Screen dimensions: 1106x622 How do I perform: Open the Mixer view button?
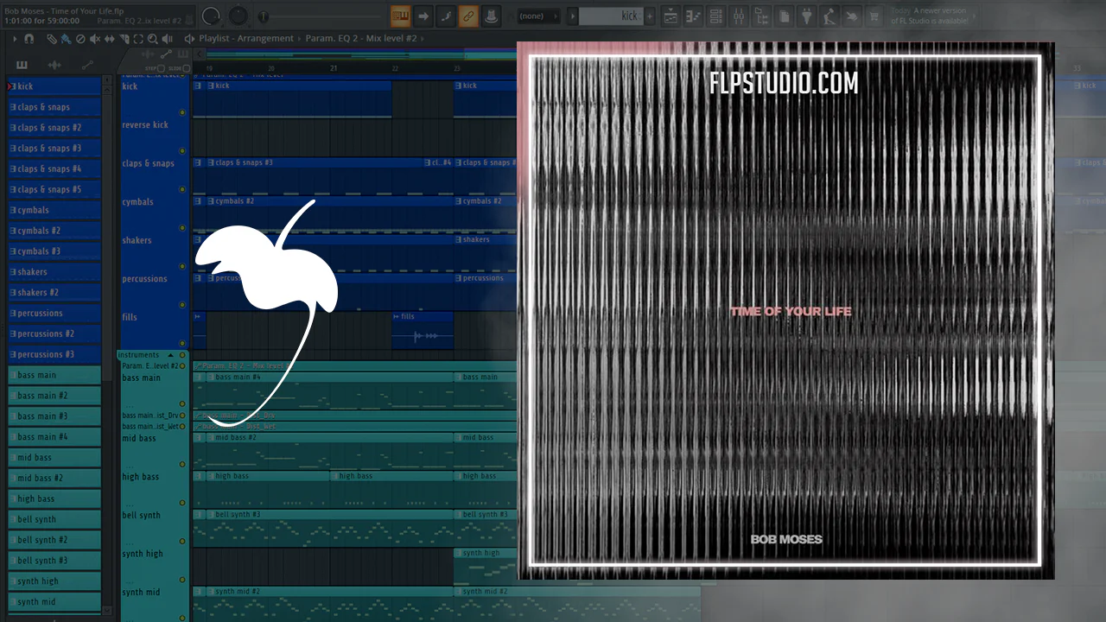(x=739, y=16)
